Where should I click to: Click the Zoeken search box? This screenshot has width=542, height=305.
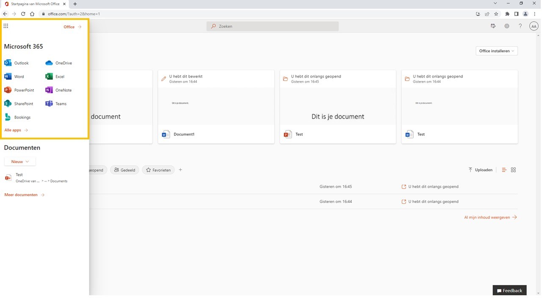point(273,26)
